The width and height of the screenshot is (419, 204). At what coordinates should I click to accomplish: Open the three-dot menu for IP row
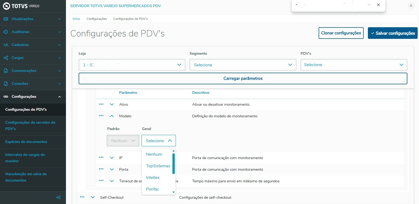(x=101, y=157)
